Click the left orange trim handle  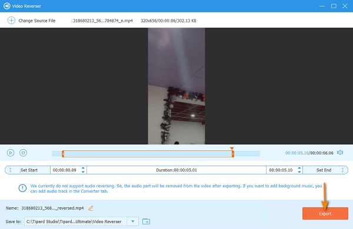[x=63, y=154]
